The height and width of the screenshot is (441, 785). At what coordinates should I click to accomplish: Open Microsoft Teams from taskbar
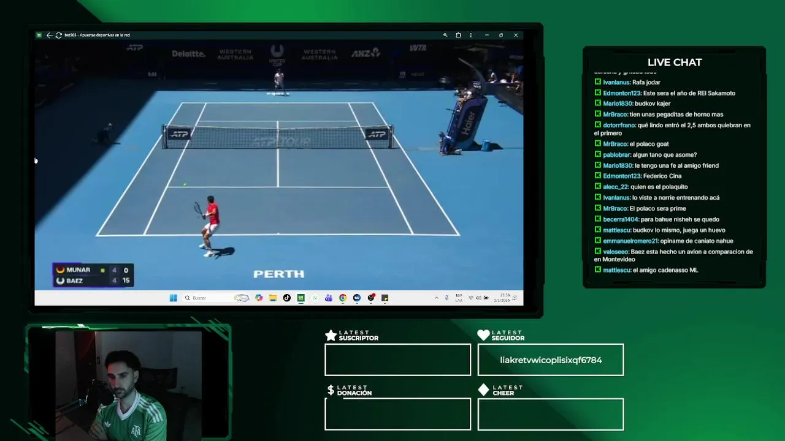(329, 298)
